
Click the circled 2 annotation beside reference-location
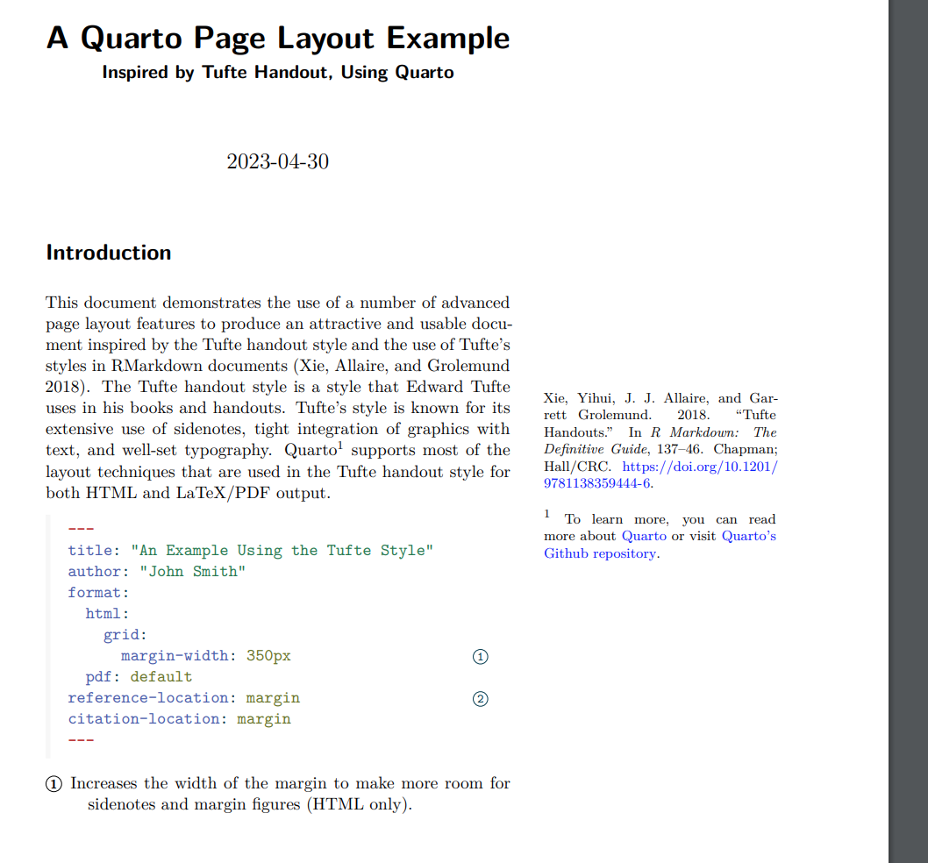point(481,699)
